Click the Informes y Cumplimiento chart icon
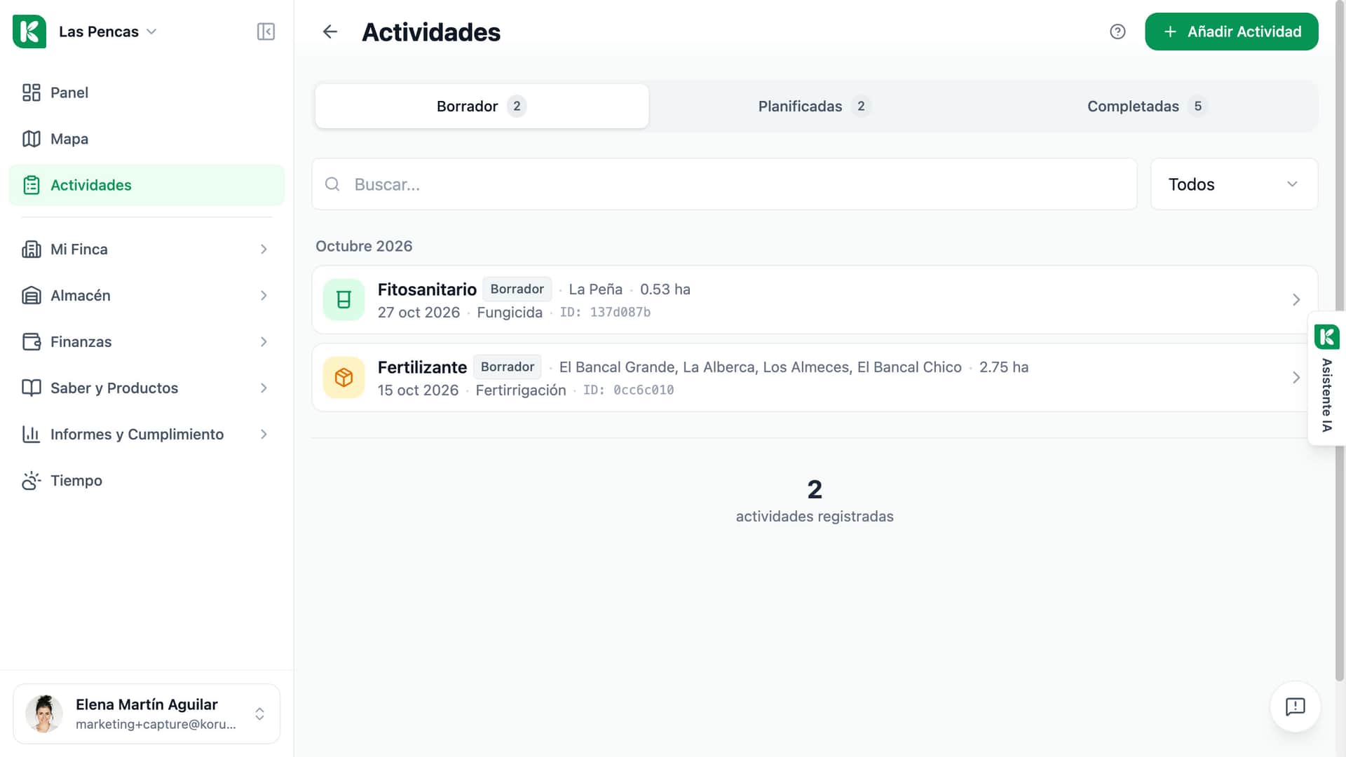Image resolution: width=1346 pixels, height=757 pixels. click(32, 435)
